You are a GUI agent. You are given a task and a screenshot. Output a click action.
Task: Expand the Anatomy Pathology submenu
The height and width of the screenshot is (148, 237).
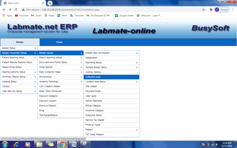click(60, 82)
